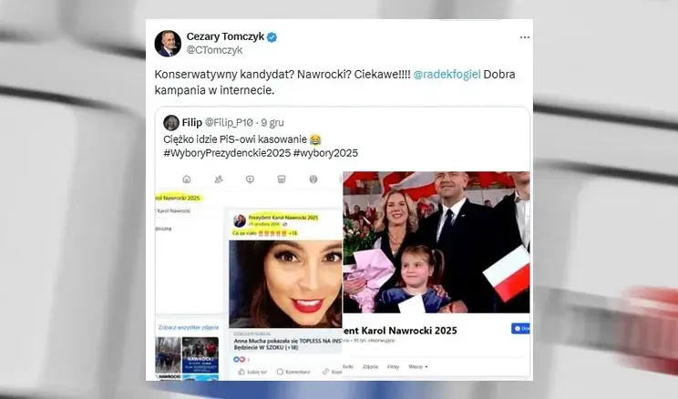
Task: Open the Facebook marketplace icon
Action: coord(282,179)
